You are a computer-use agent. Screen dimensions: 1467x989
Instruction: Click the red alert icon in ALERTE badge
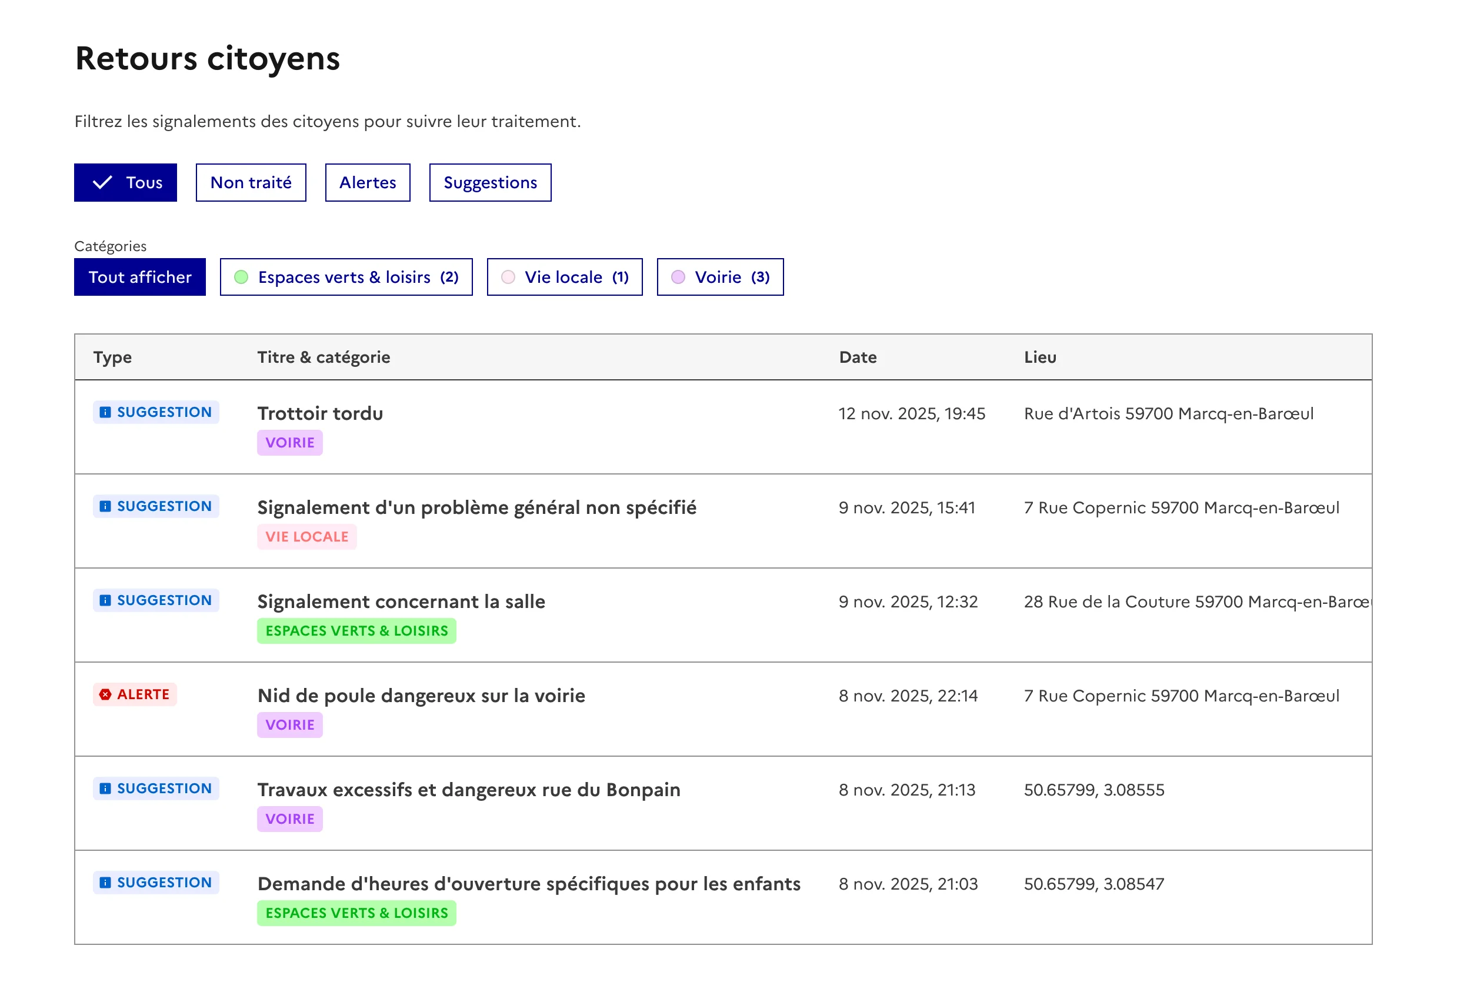click(x=105, y=694)
